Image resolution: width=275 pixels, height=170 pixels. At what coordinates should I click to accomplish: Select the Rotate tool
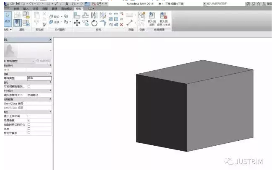94,23
